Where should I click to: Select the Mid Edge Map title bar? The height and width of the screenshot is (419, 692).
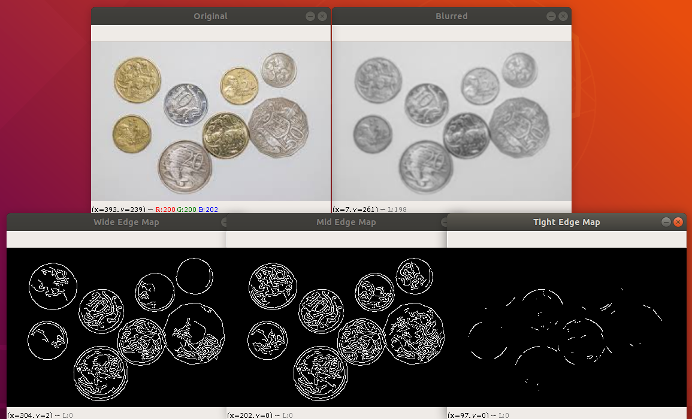click(346, 222)
